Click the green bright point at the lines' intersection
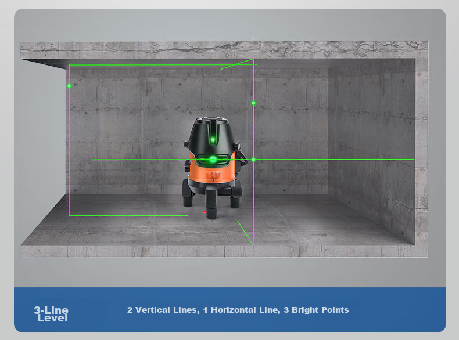 tap(253, 160)
